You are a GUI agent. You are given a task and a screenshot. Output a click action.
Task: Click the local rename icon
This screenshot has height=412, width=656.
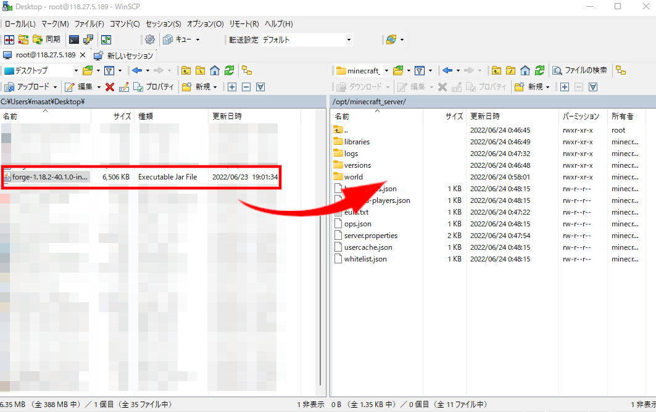pos(124,86)
